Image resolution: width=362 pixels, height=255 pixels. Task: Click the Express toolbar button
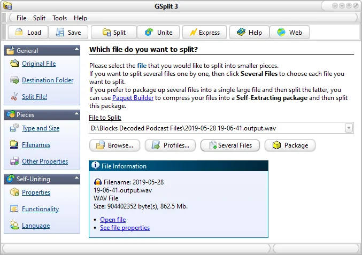pyautogui.click(x=205, y=32)
